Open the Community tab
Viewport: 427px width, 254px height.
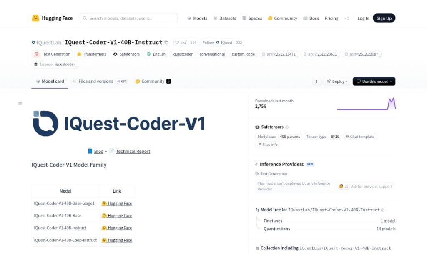(153, 81)
